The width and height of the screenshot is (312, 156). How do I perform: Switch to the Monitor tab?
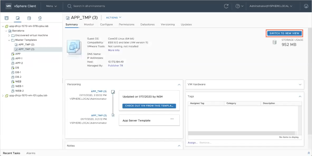(x=89, y=25)
